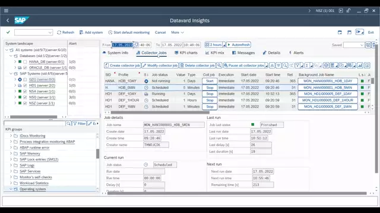Expand the HANA_DB tree node
Screen dimensions: 380x213
point(15,62)
